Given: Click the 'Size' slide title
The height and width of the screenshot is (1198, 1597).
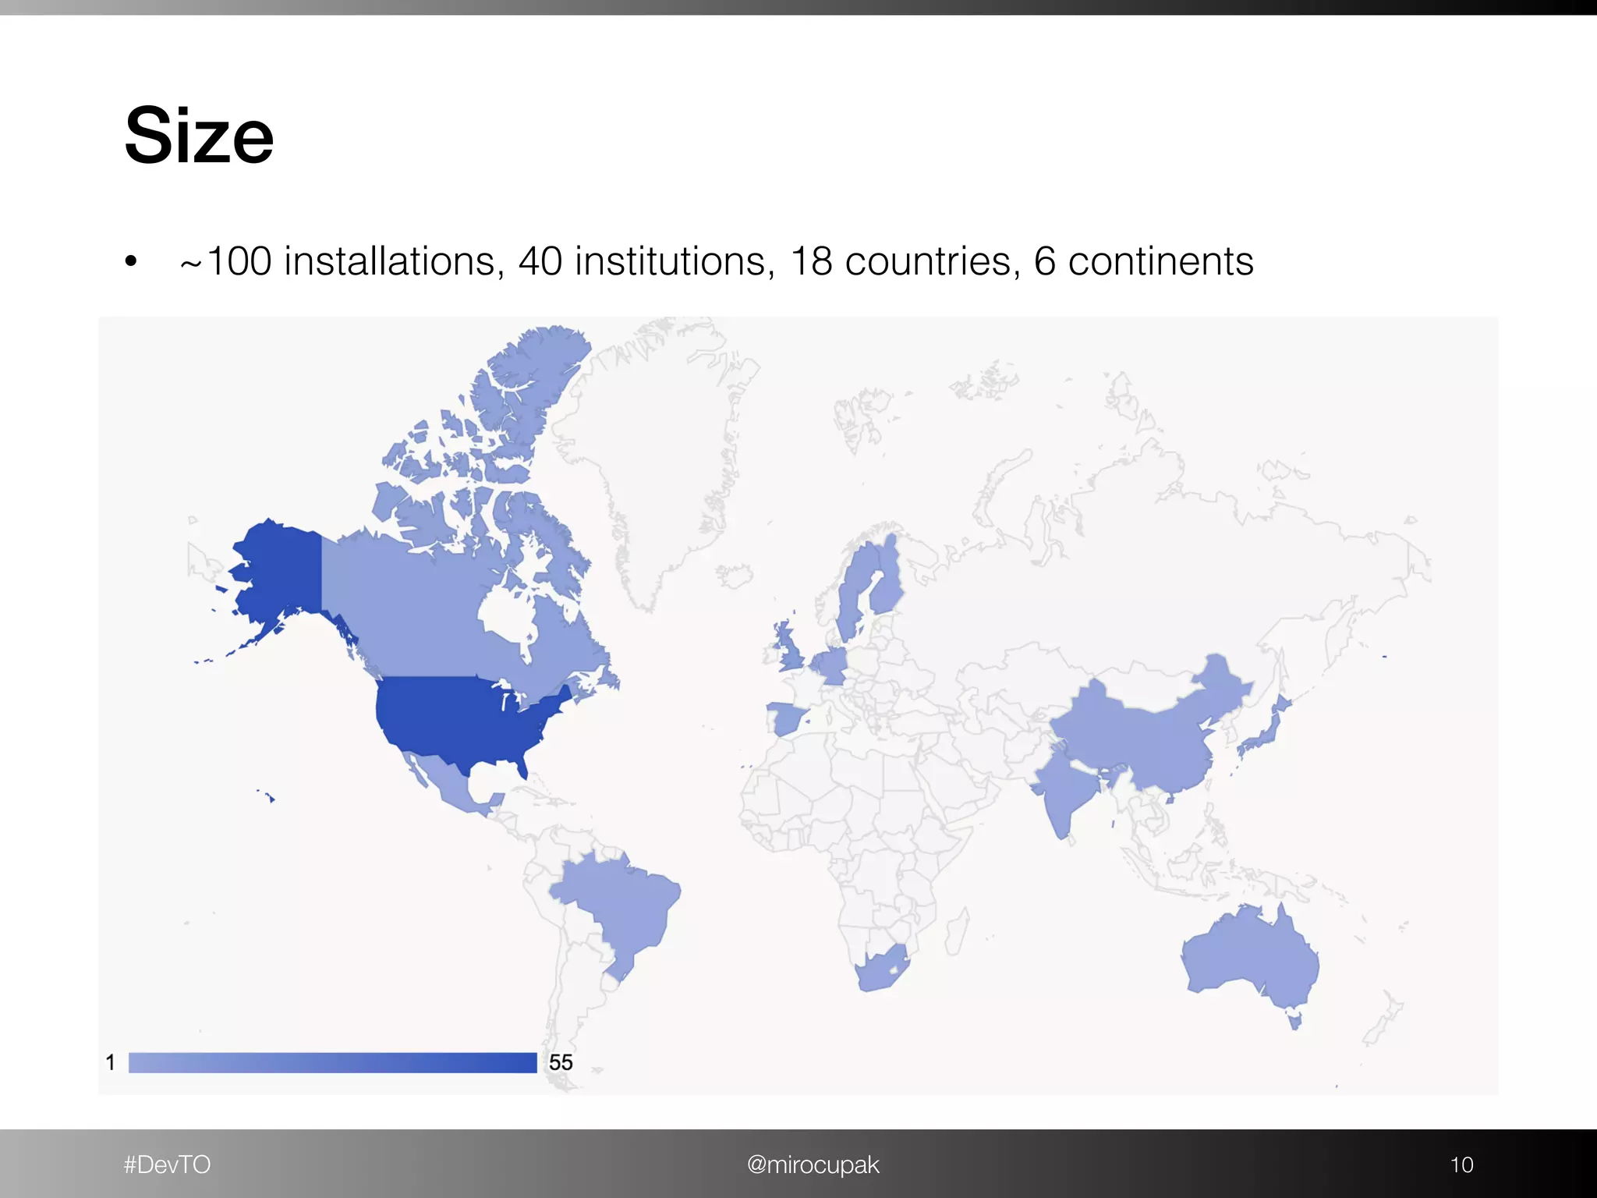Looking at the screenshot, I should [200, 136].
